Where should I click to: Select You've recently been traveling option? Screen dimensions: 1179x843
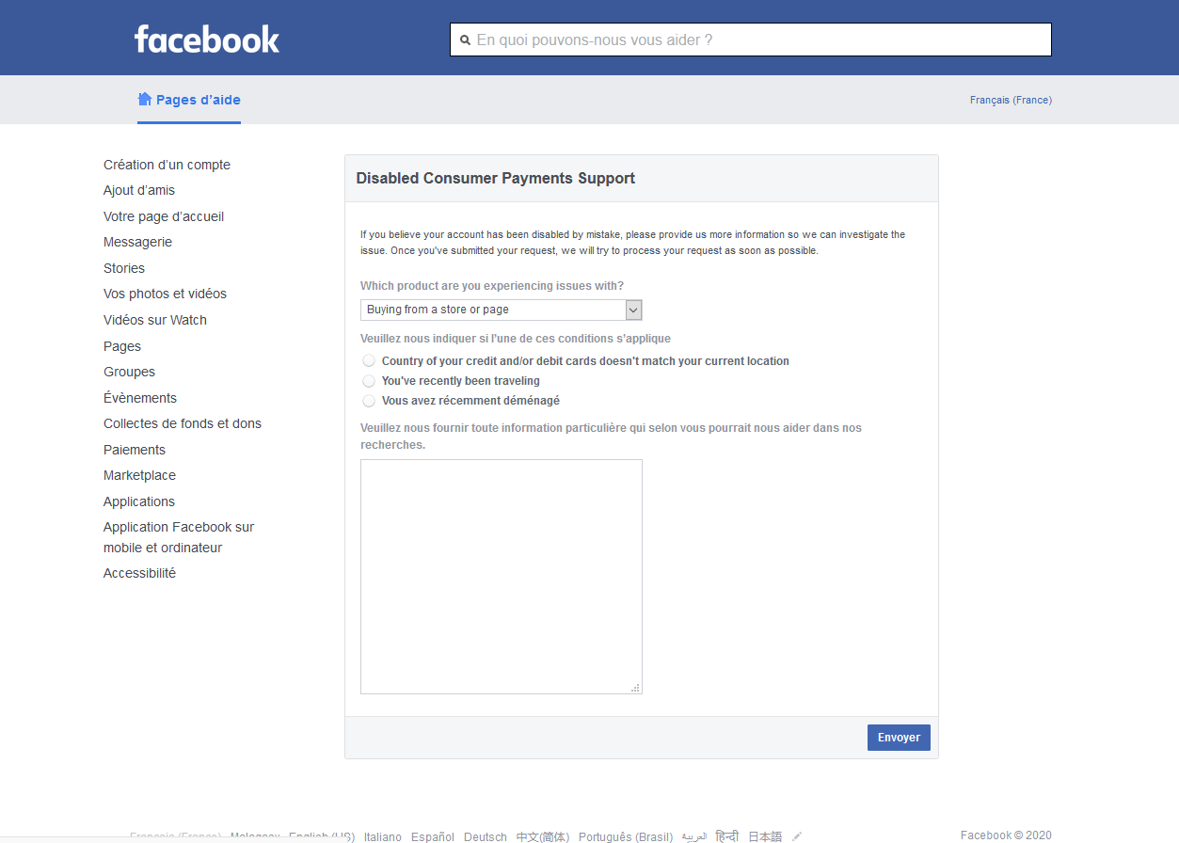(369, 381)
